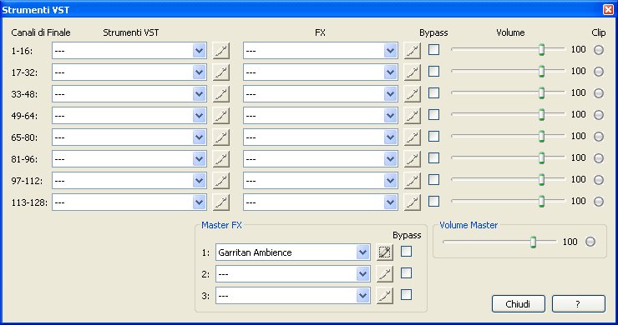The height and width of the screenshot is (325, 618).
Task: Edit Master FX slot 3 plugin
Action: pyautogui.click(x=385, y=296)
